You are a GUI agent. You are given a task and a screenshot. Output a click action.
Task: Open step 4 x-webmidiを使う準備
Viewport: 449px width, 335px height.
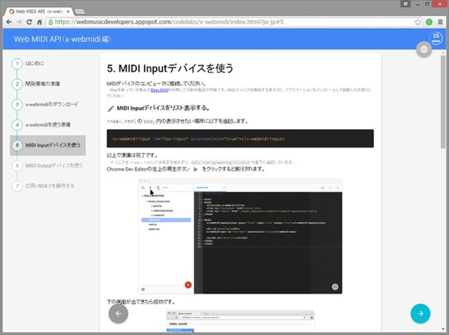pos(41,125)
